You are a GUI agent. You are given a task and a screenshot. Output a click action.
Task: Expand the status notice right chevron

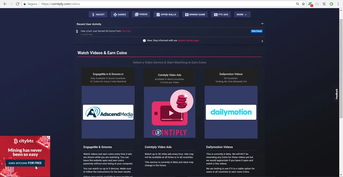[x=262, y=41]
